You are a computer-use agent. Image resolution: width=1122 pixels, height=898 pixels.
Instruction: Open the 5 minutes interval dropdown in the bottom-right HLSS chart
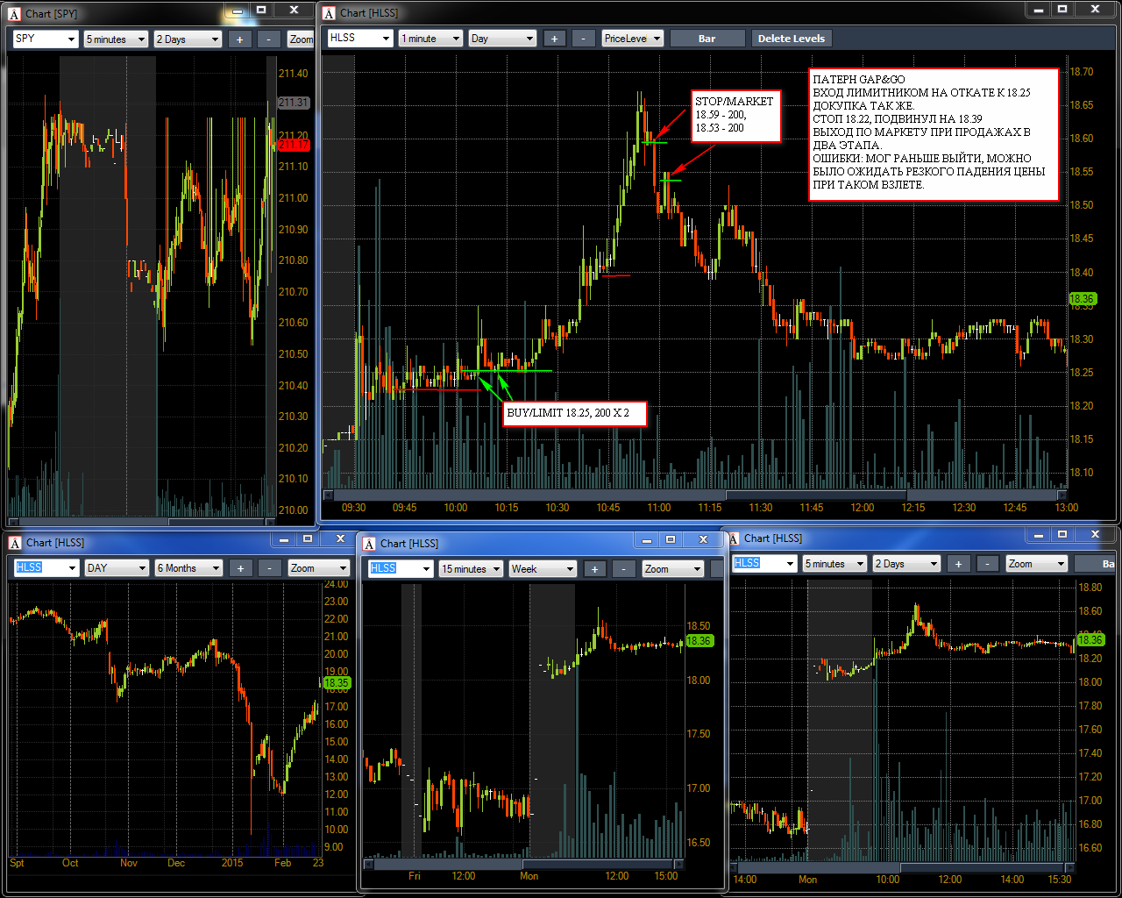pos(835,563)
